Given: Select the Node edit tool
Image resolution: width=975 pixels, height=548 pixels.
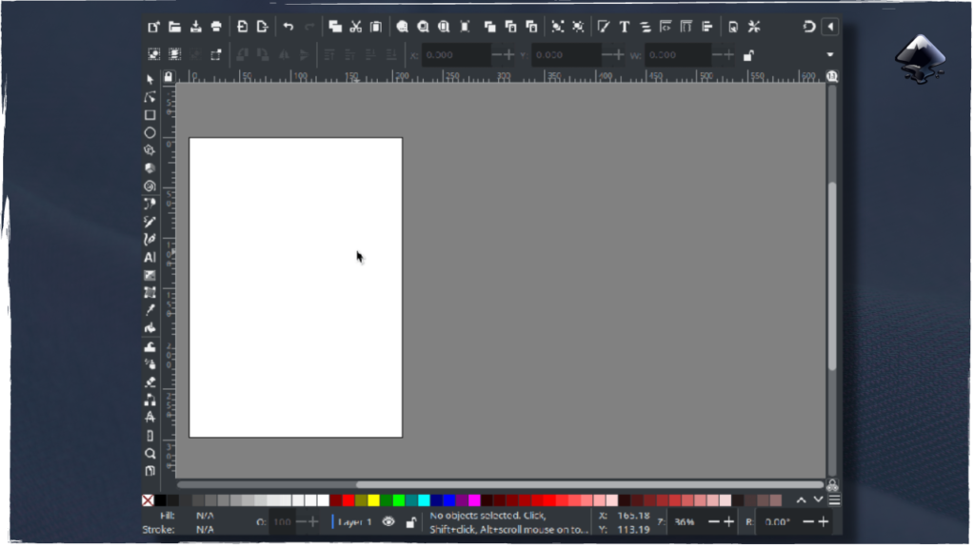Looking at the screenshot, I should click(x=149, y=98).
